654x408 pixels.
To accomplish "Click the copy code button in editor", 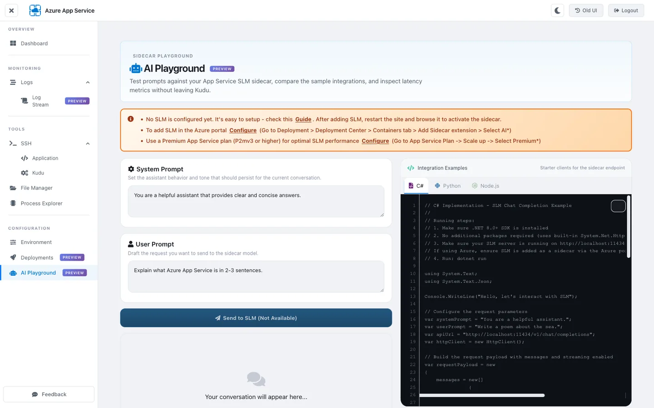I will point(618,206).
